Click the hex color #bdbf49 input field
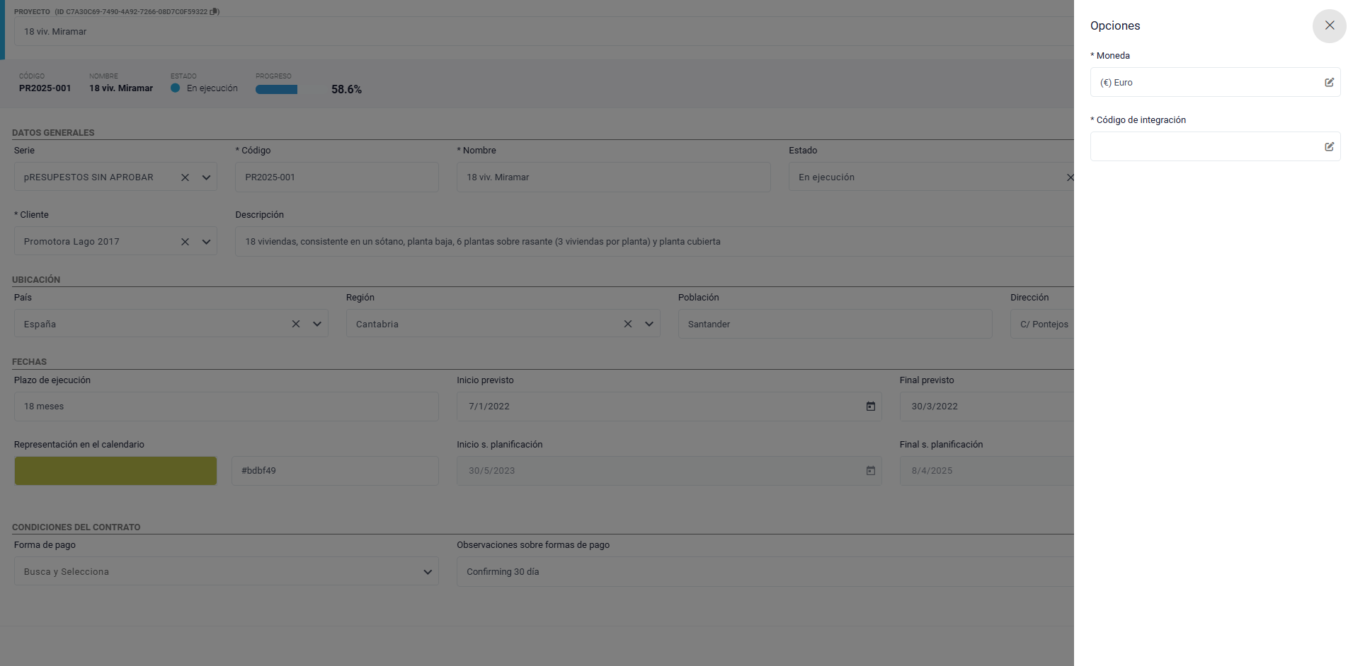This screenshot has width=1353, height=666. [335, 471]
